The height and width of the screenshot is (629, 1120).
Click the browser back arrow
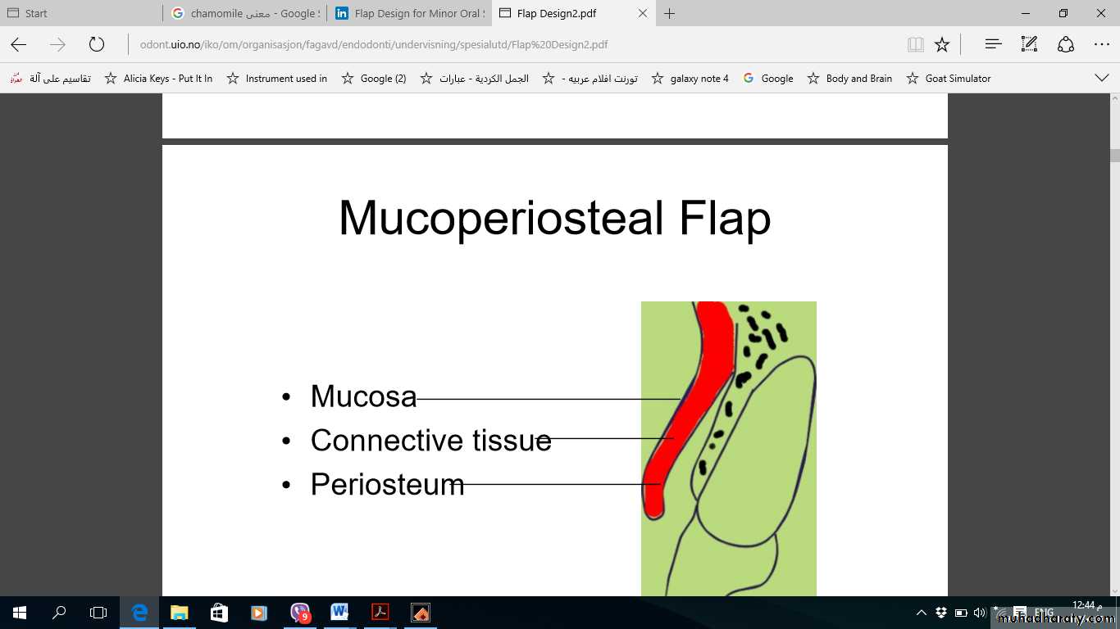pos(18,45)
